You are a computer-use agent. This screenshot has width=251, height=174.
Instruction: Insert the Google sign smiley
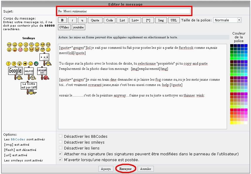[15, 71]
